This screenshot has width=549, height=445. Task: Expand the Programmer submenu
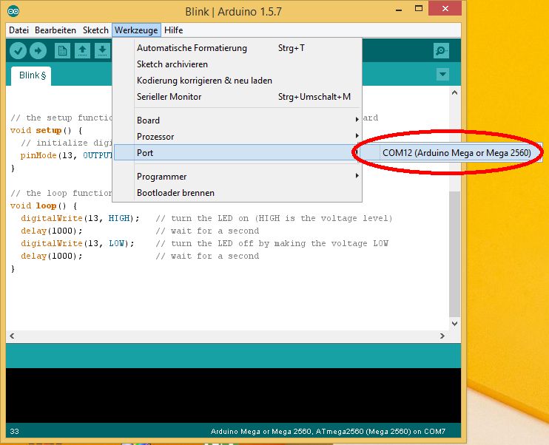click(x=238, y=177)
